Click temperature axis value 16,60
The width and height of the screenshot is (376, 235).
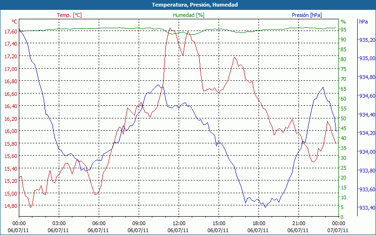[10, 94]
